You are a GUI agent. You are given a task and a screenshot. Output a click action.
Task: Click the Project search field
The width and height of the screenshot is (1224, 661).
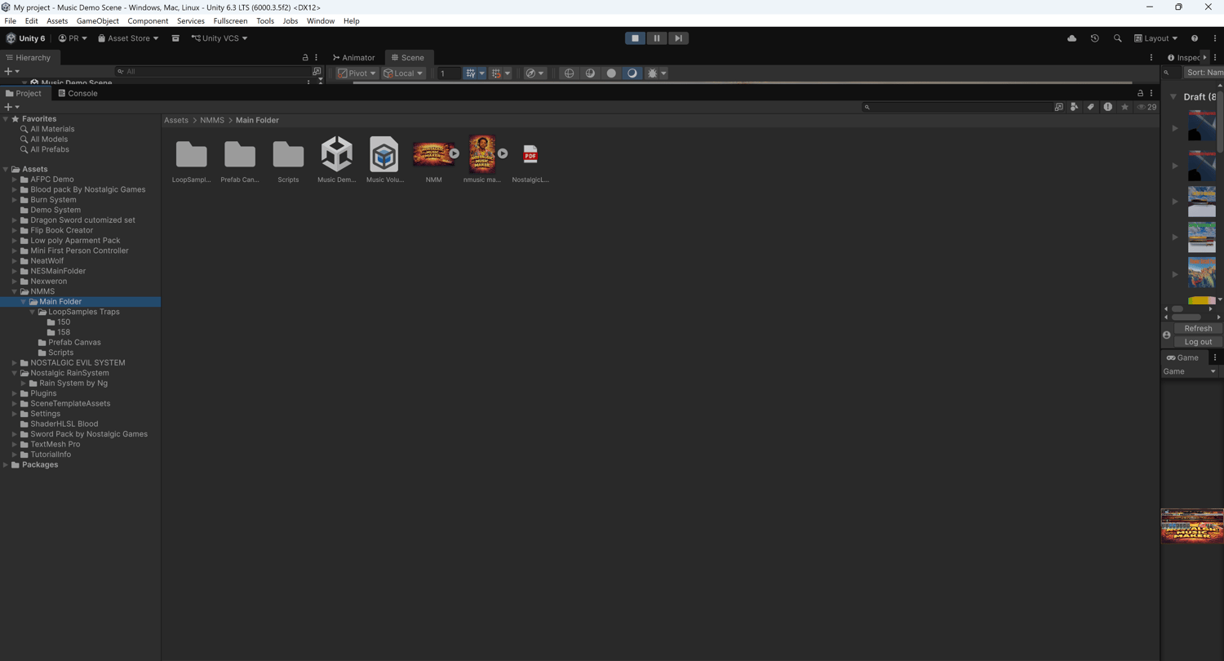(956, 107)
